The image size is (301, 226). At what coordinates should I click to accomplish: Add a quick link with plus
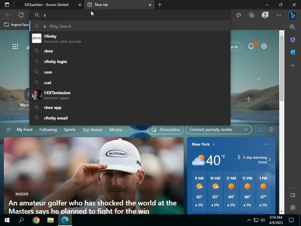[x=249, y=99]
